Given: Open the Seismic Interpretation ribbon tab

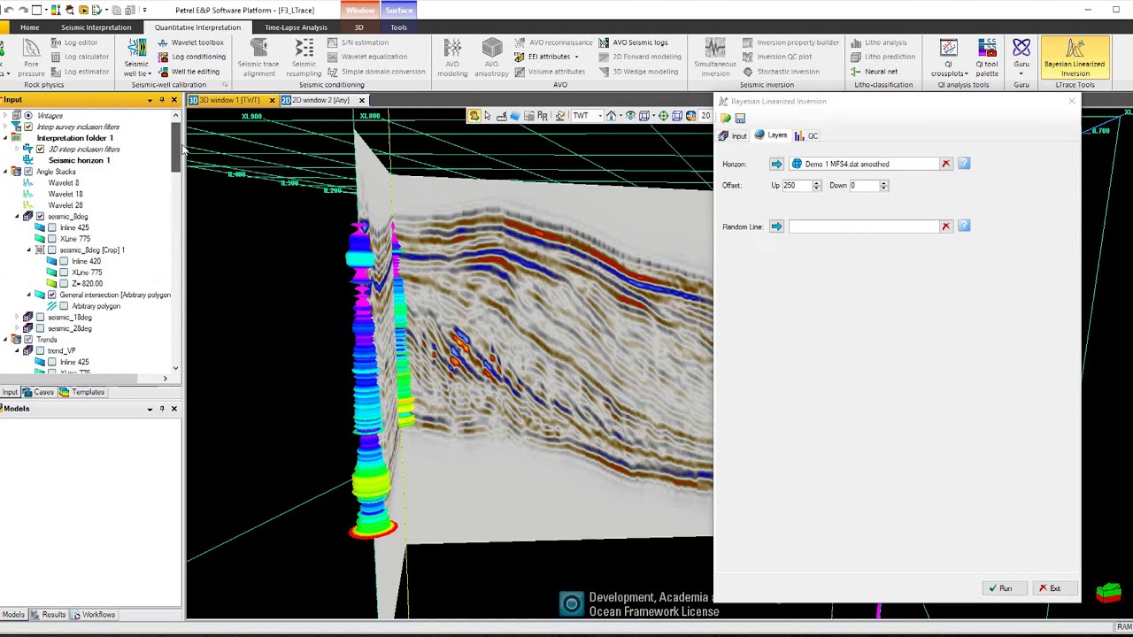Looking at the screenshot, I should point(96,27).
